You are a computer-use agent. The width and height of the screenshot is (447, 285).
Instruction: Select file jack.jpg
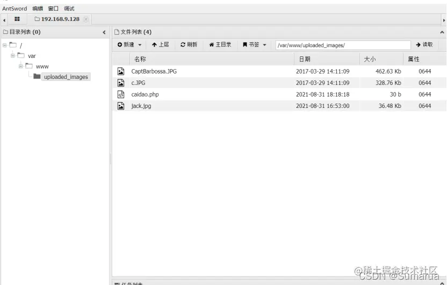(141, 106)
